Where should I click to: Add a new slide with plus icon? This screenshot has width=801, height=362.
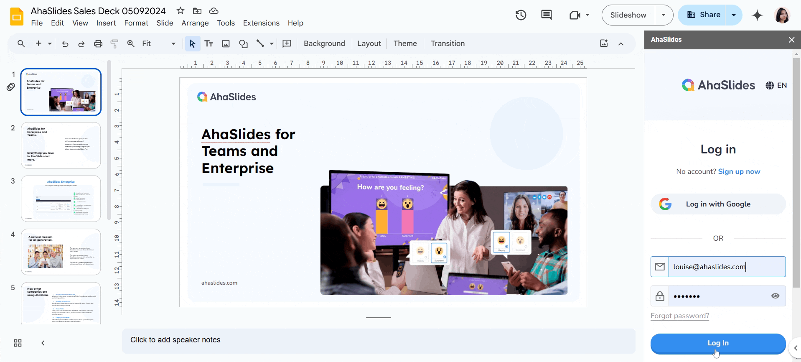point(38,43)
